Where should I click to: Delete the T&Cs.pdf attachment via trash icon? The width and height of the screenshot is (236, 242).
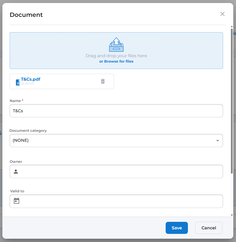103,81
